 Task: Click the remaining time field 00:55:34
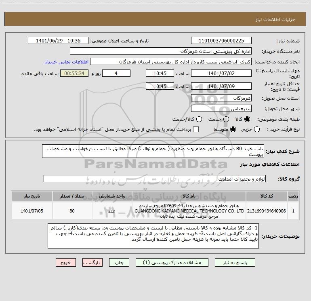pos(74,73)
